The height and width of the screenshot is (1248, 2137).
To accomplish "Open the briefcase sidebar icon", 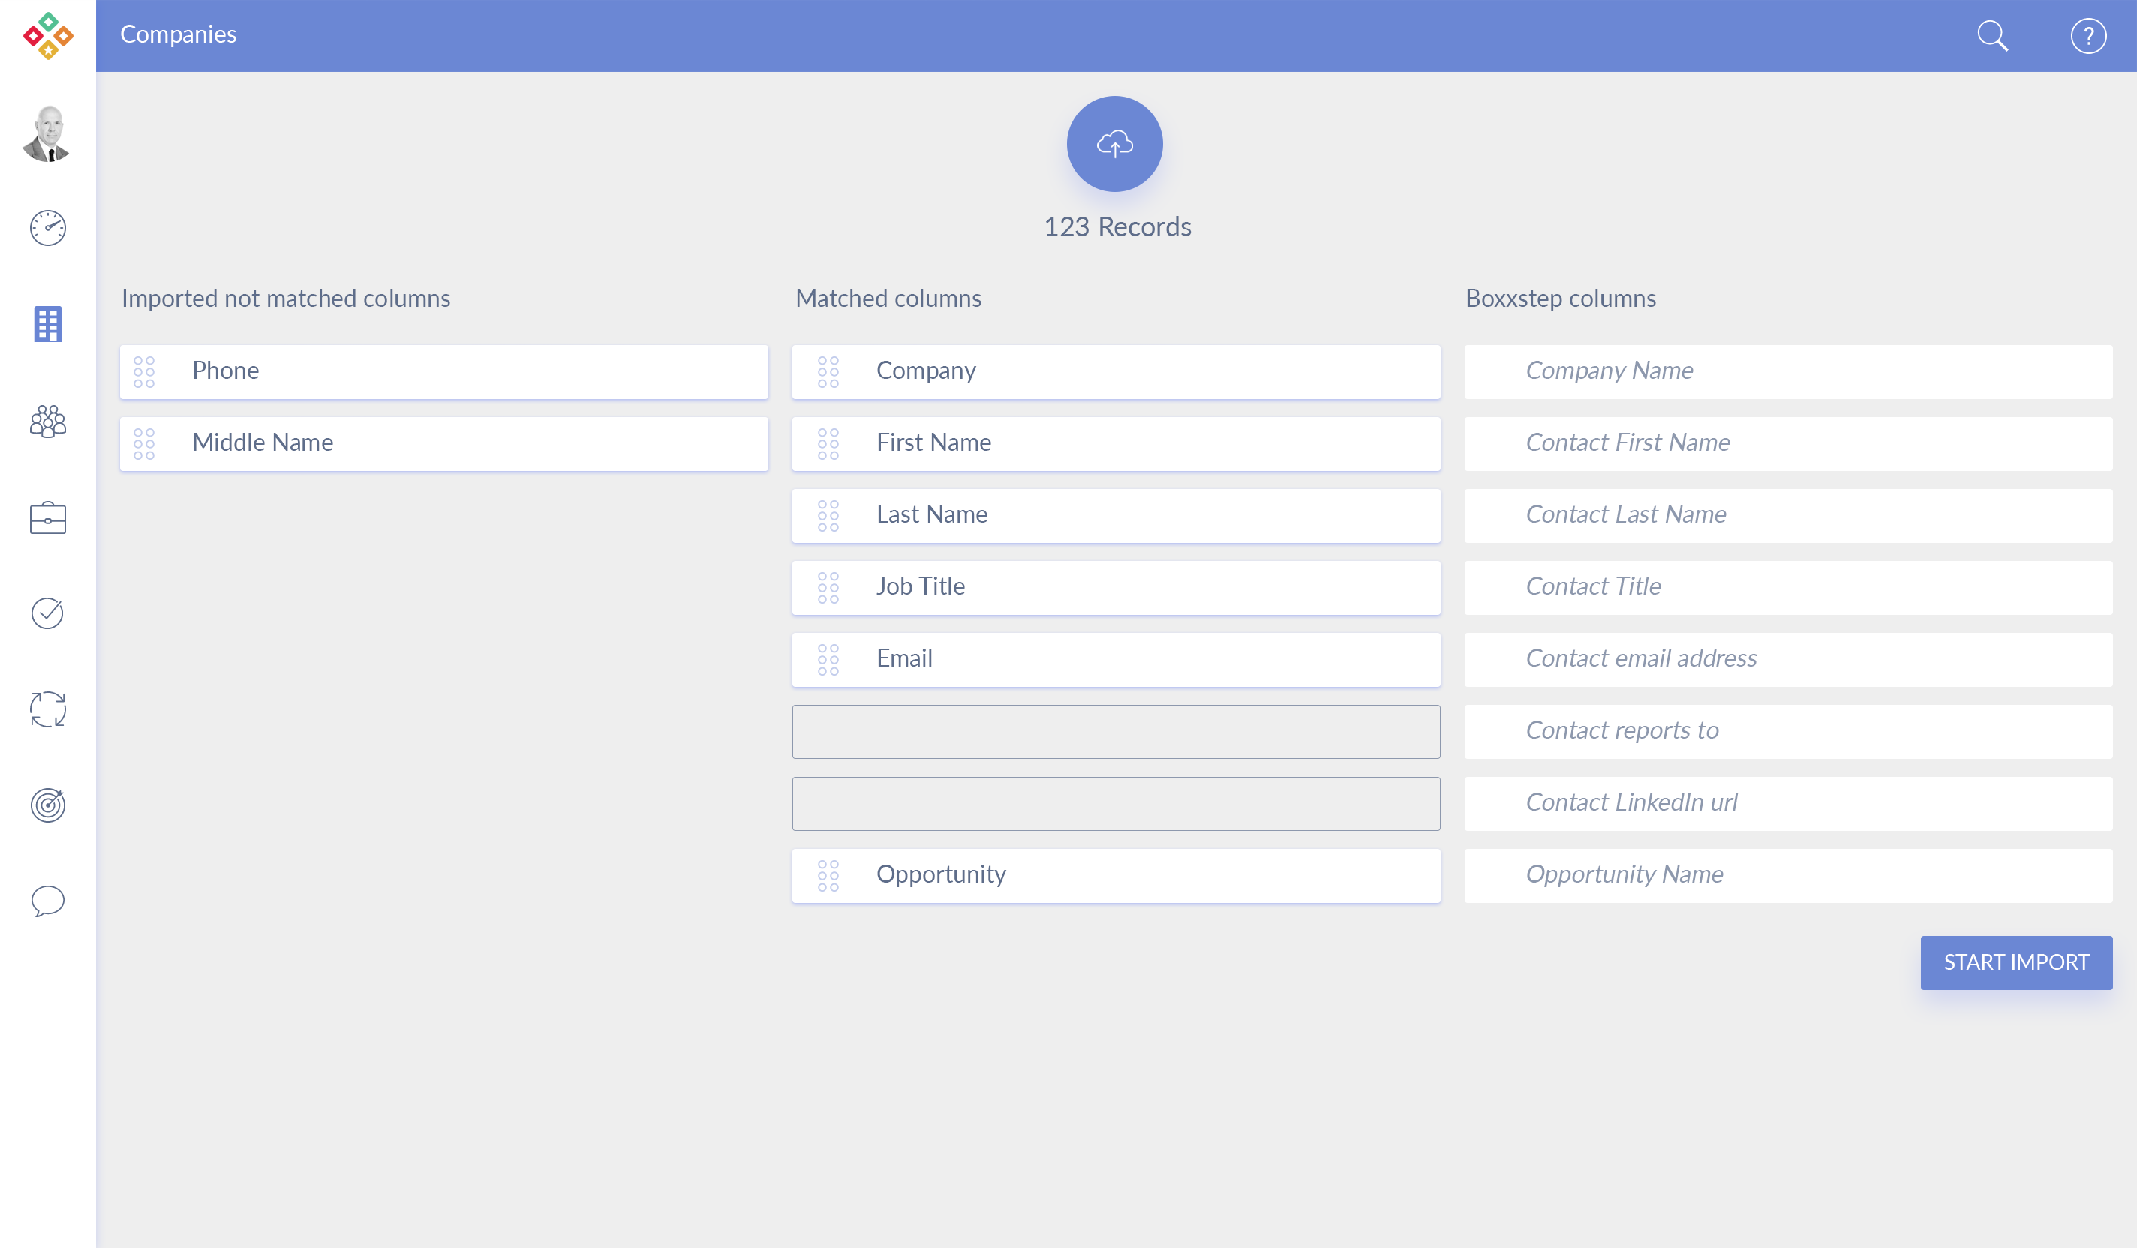I will 47,517.
